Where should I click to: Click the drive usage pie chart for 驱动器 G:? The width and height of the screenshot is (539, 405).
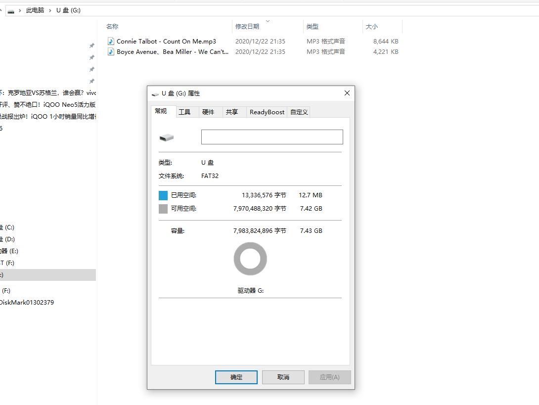tap(250, 258)
